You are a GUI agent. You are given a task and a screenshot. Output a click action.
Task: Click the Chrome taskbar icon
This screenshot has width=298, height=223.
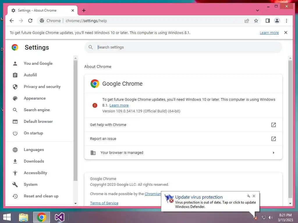(x=42, y=217)
